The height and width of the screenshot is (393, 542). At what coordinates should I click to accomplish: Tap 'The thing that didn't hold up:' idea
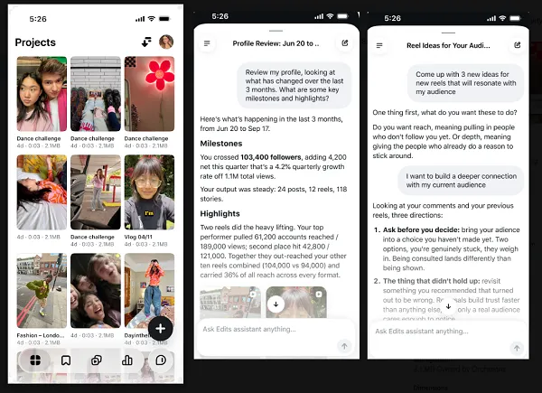coord(432,281)
